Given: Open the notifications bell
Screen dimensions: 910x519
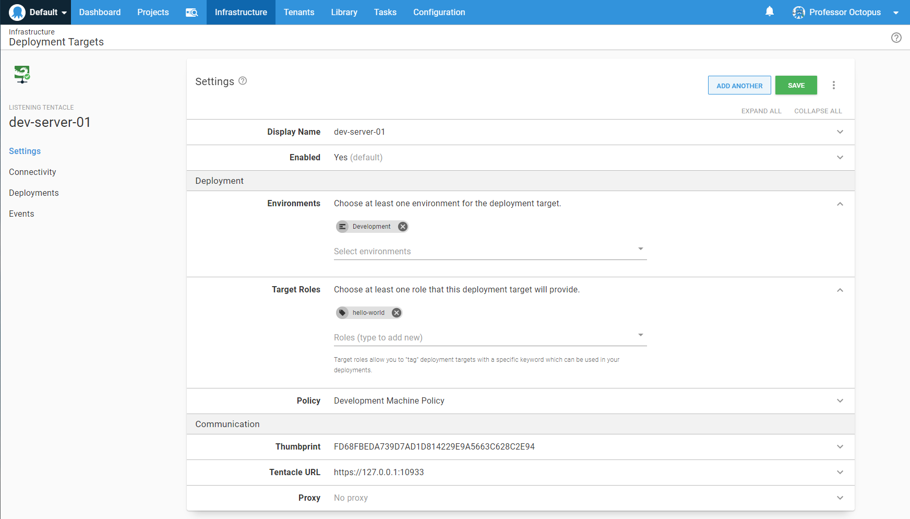Looking at the screenshot, I should [x=769, y=12].
